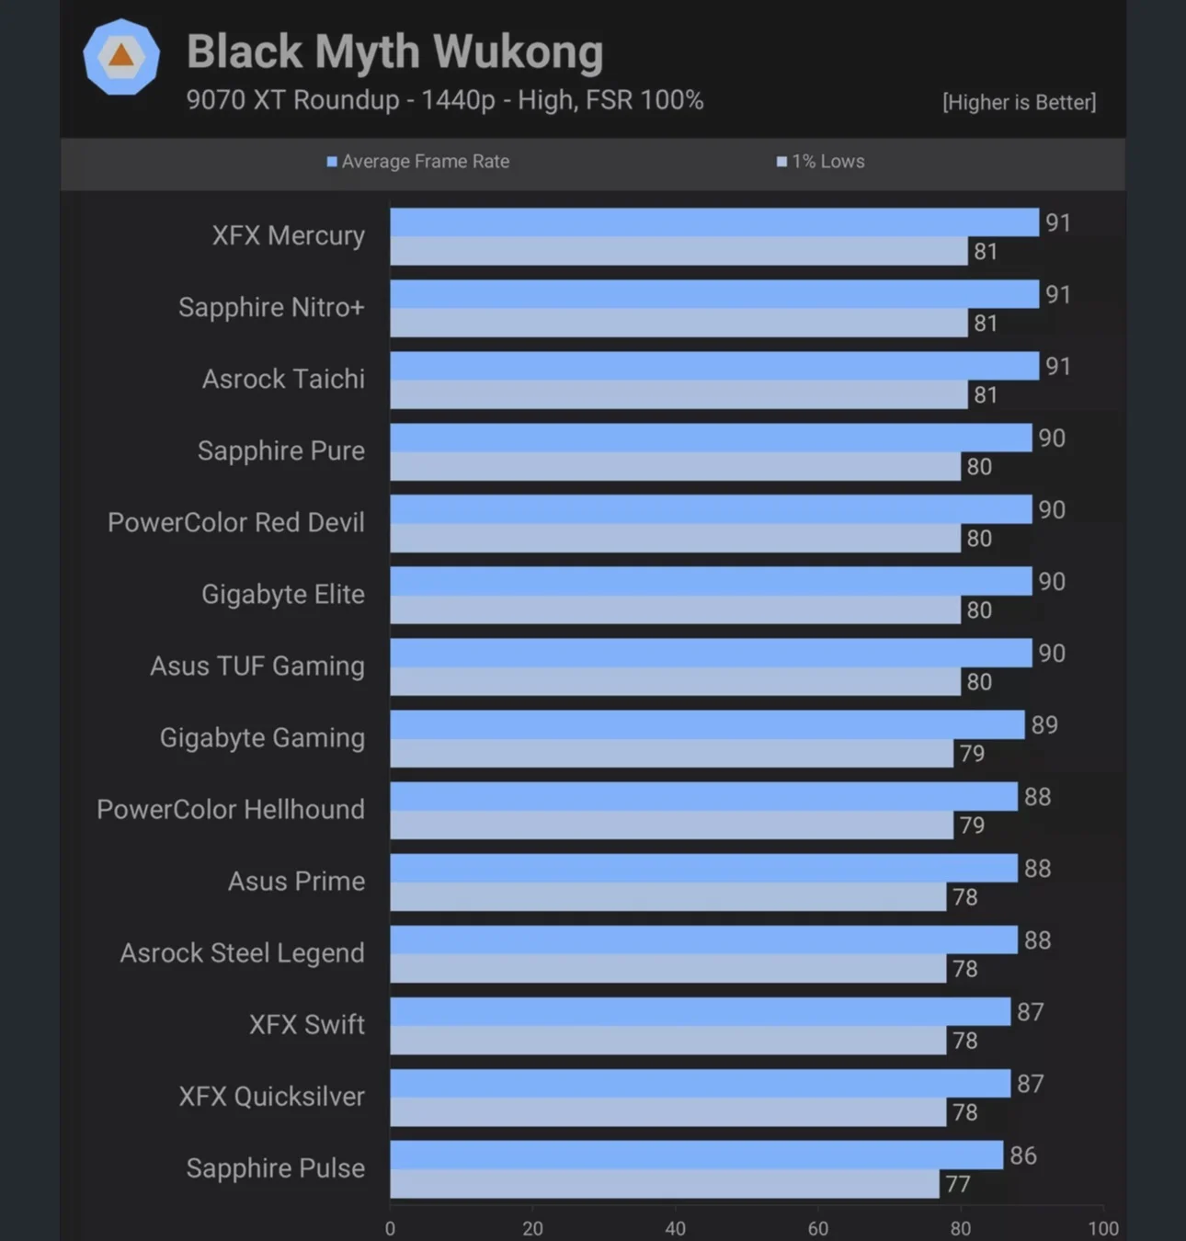This screenshot has width=1186, height=1241.
Task: Select the PowerColor Red Devil label
Action: [235, 522]
